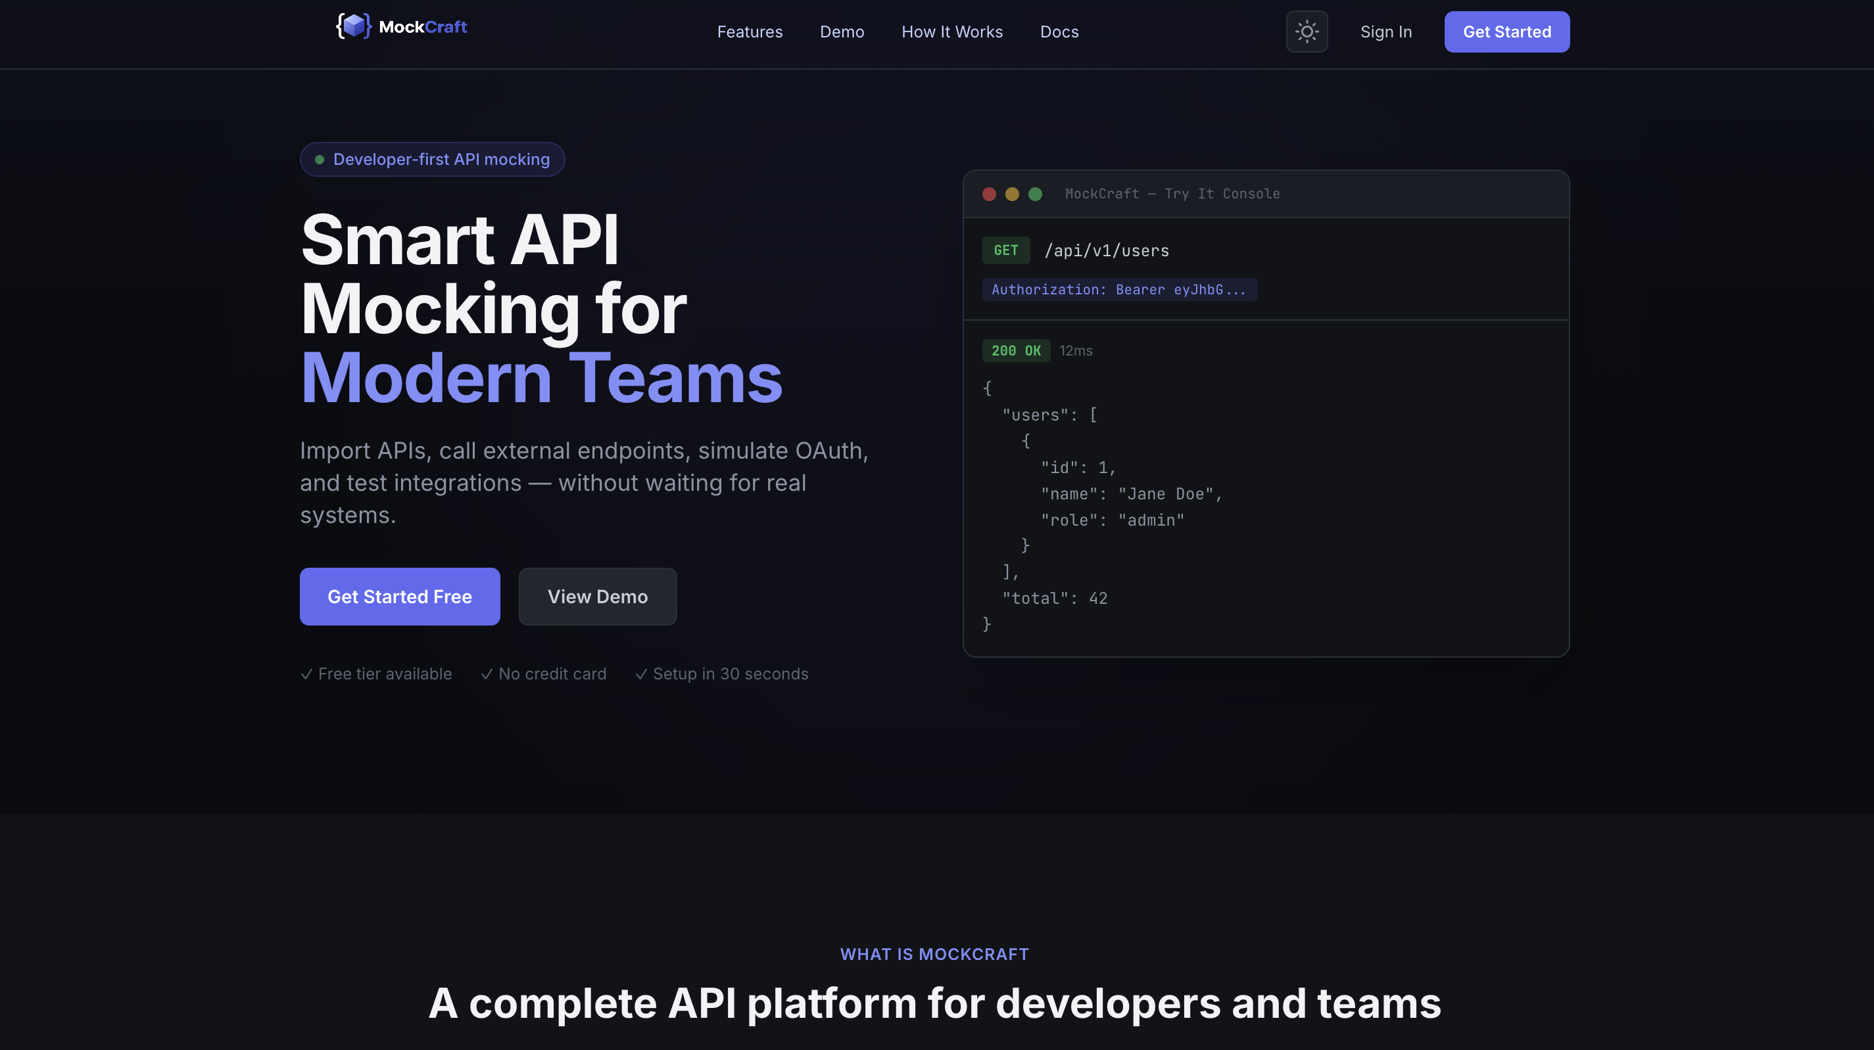Click the checkmark beside No credit card

(487, 674)
